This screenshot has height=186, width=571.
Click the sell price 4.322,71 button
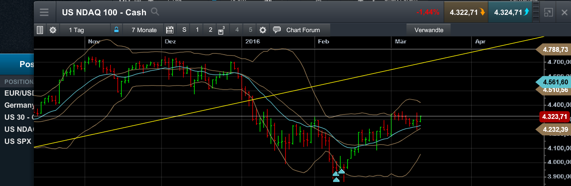(x=466, y=12)
